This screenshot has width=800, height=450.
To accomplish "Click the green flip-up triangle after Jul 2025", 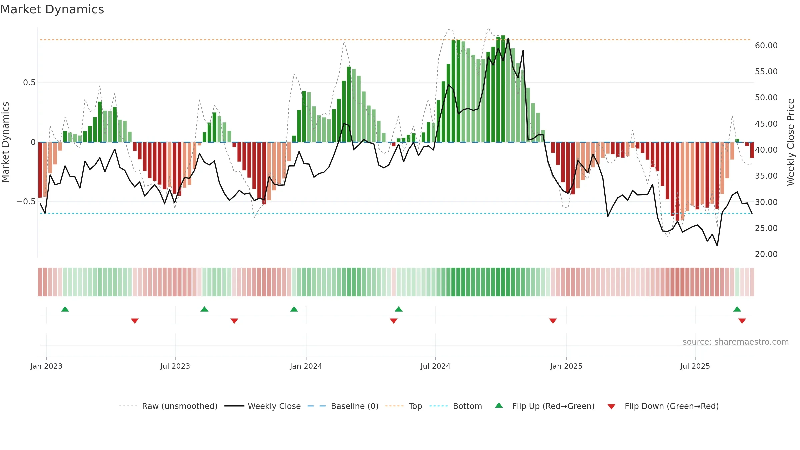I will click(x=737, y=309).
